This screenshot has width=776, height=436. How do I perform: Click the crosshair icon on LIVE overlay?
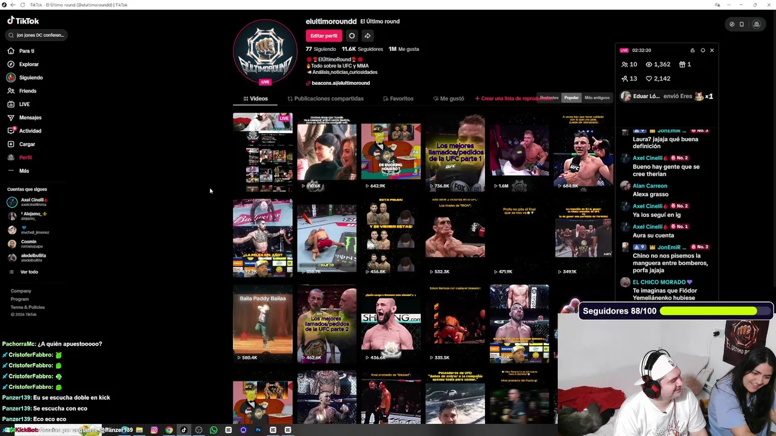[703, 50]
